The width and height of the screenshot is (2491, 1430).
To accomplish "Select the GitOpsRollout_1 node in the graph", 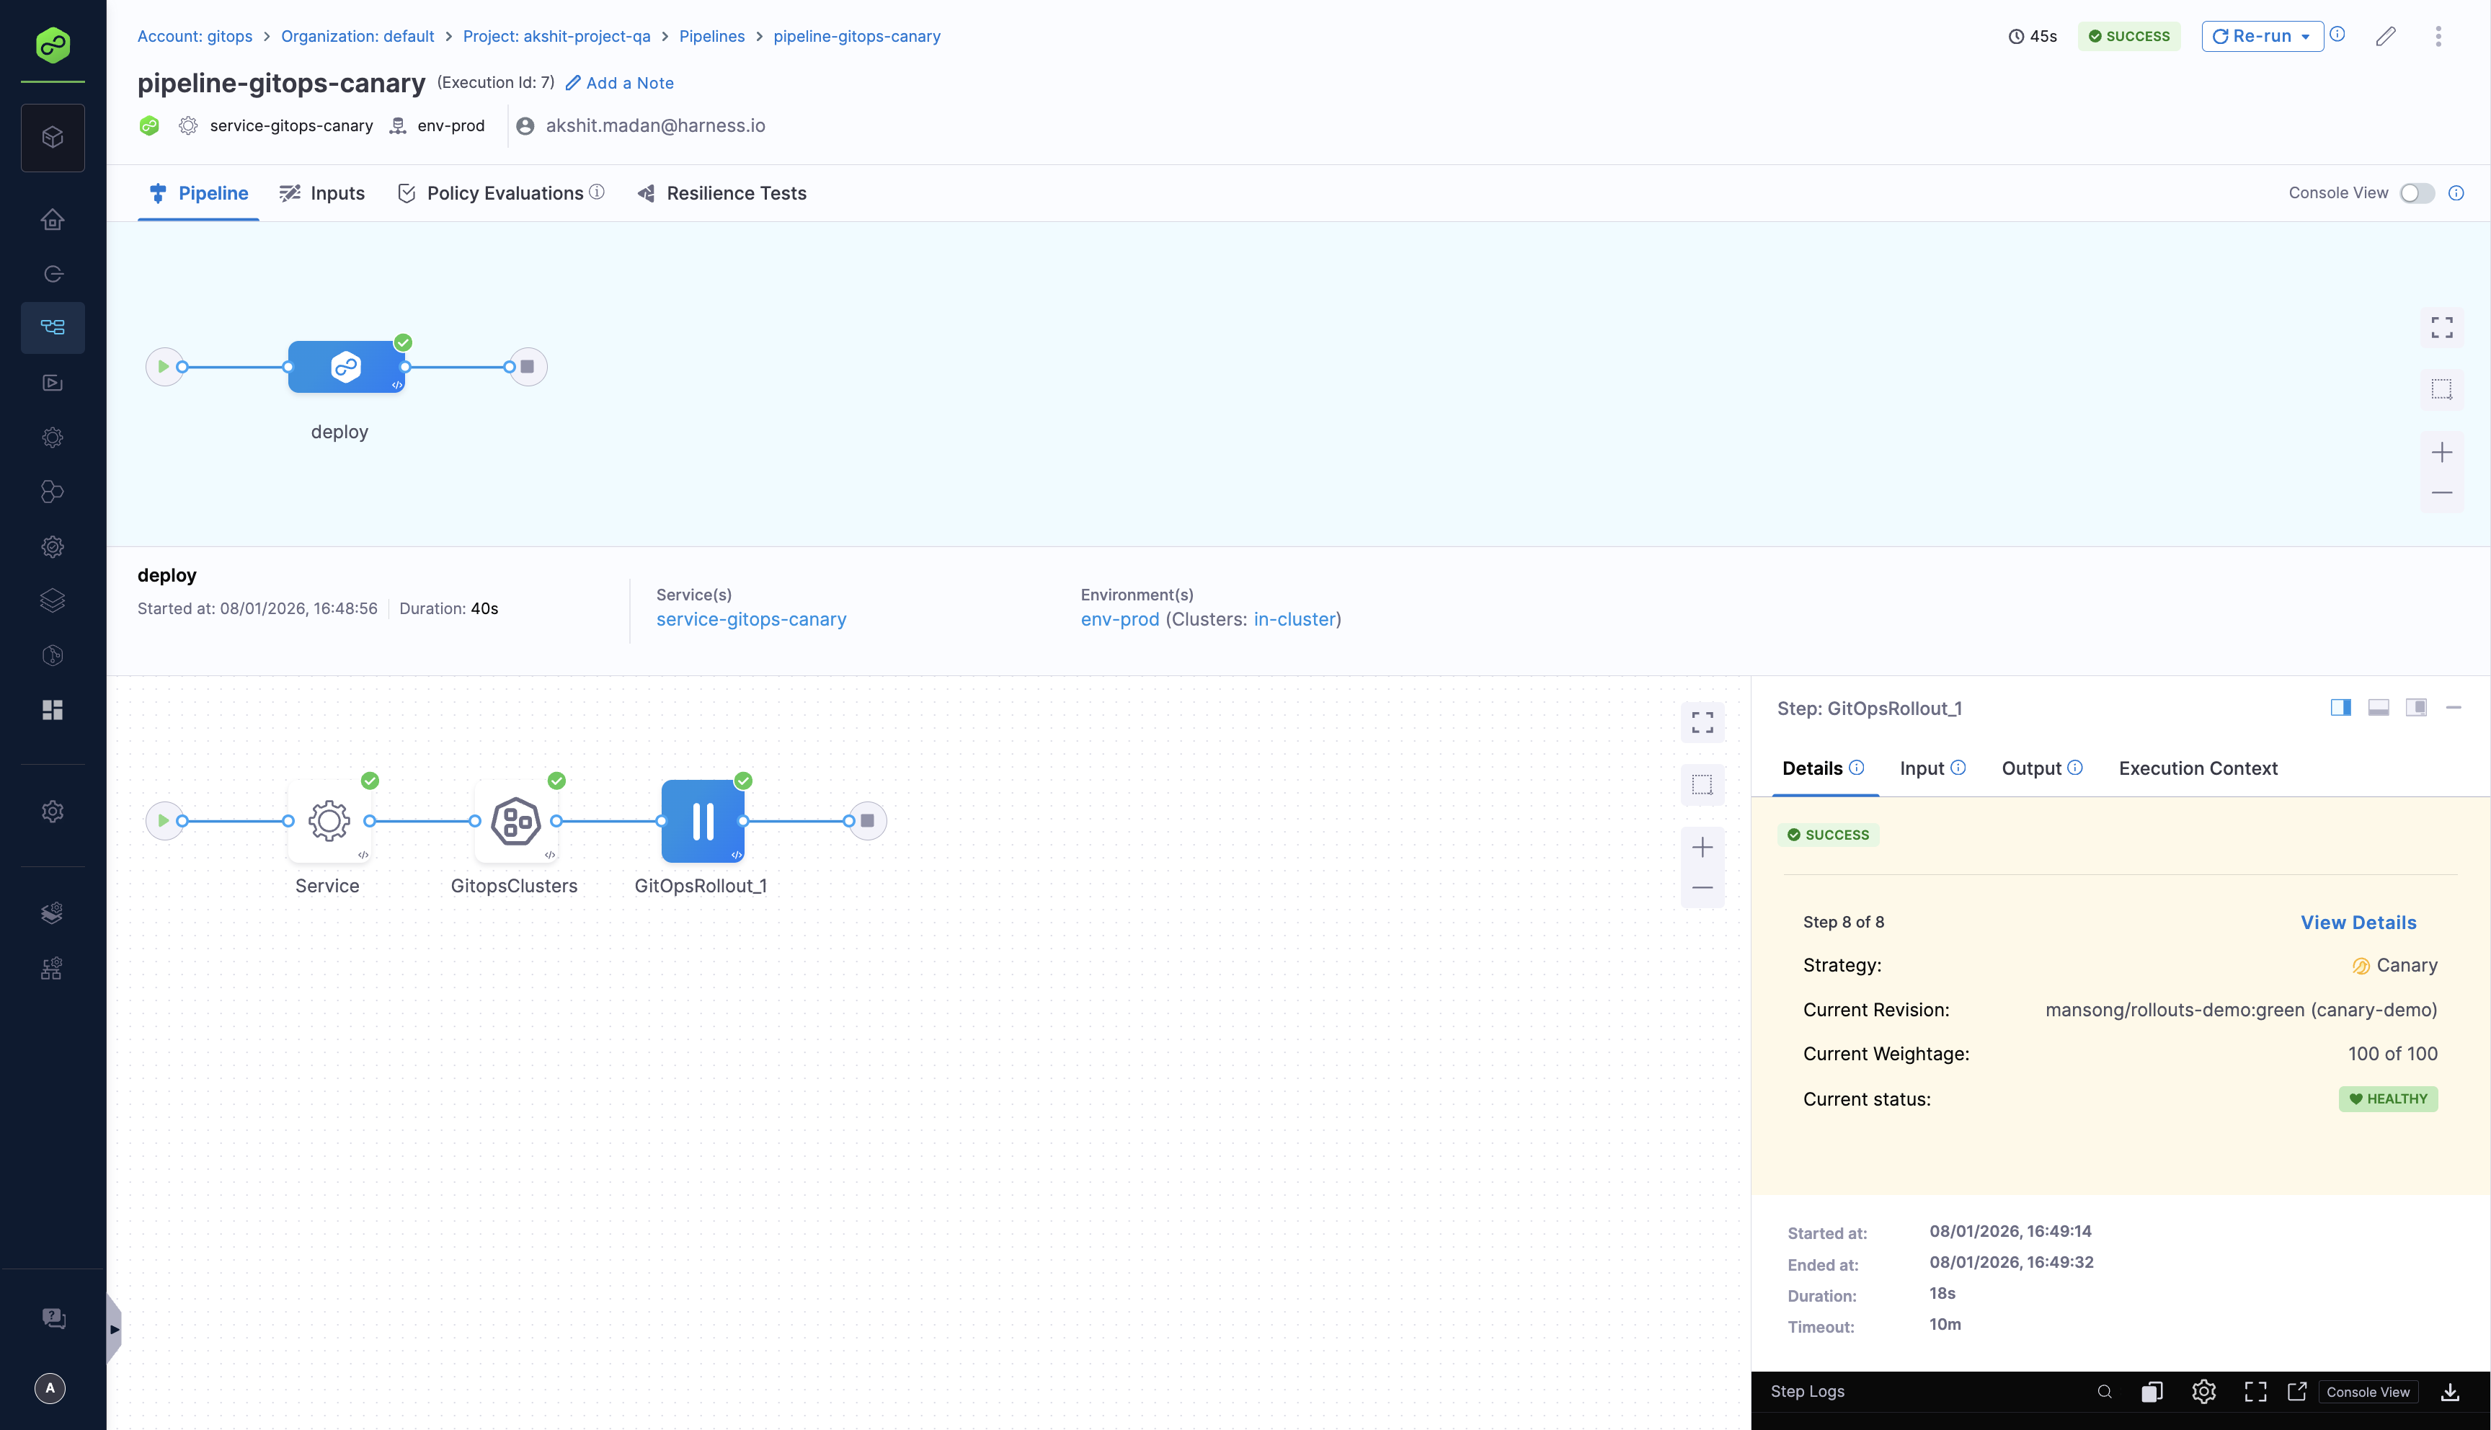I will 703,822.
